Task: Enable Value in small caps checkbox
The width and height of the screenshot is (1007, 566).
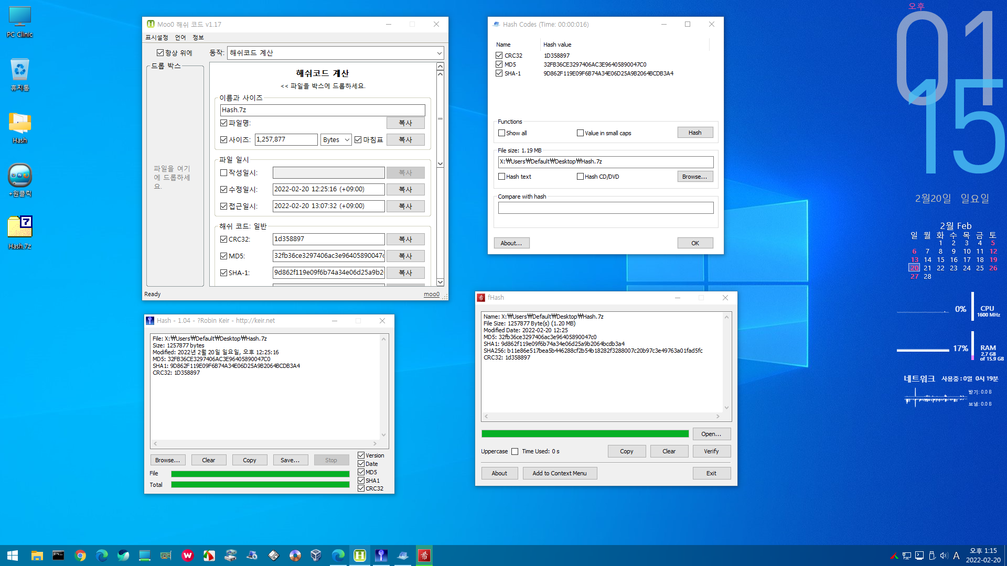Action: pyautogui.click(x=581, y=133)
